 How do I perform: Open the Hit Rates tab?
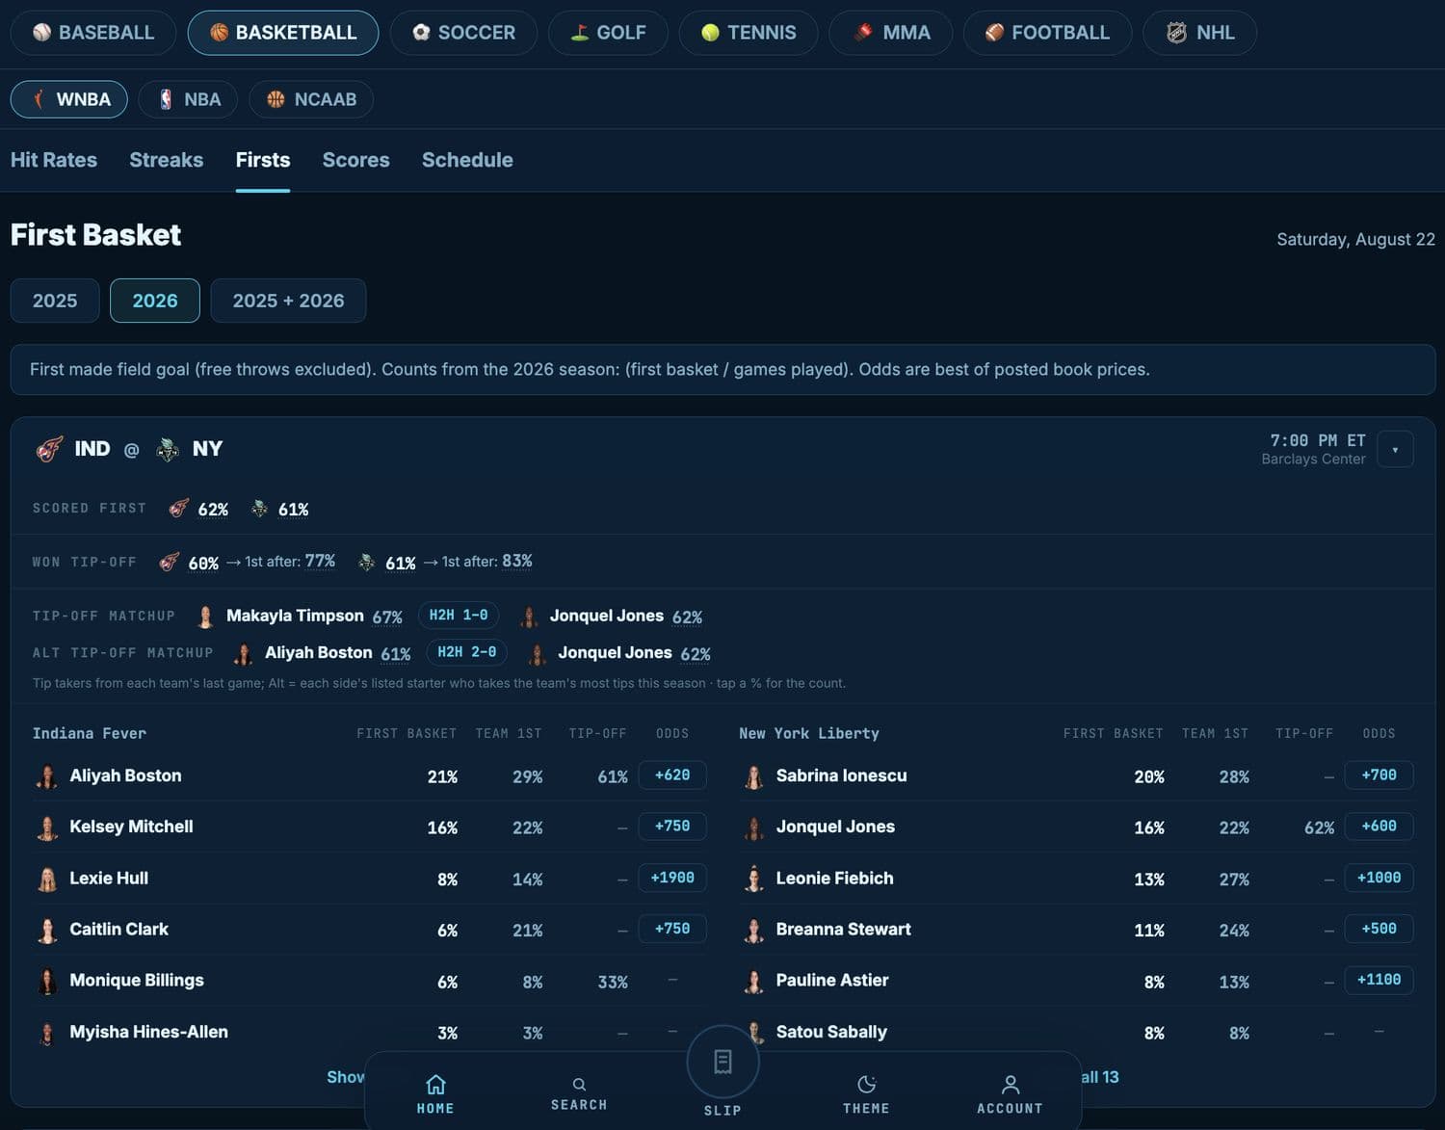(x=54, y=160)
